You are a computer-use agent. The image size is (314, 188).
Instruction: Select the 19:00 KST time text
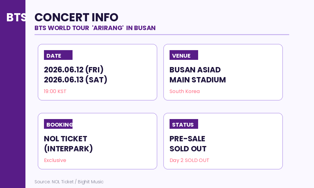click(x=55, y=91)
